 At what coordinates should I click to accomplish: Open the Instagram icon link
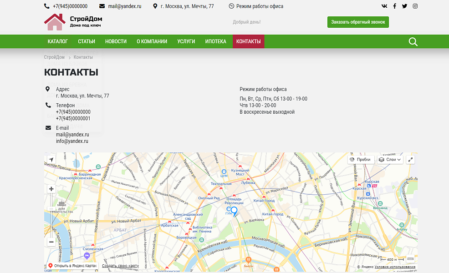(415, 6)
